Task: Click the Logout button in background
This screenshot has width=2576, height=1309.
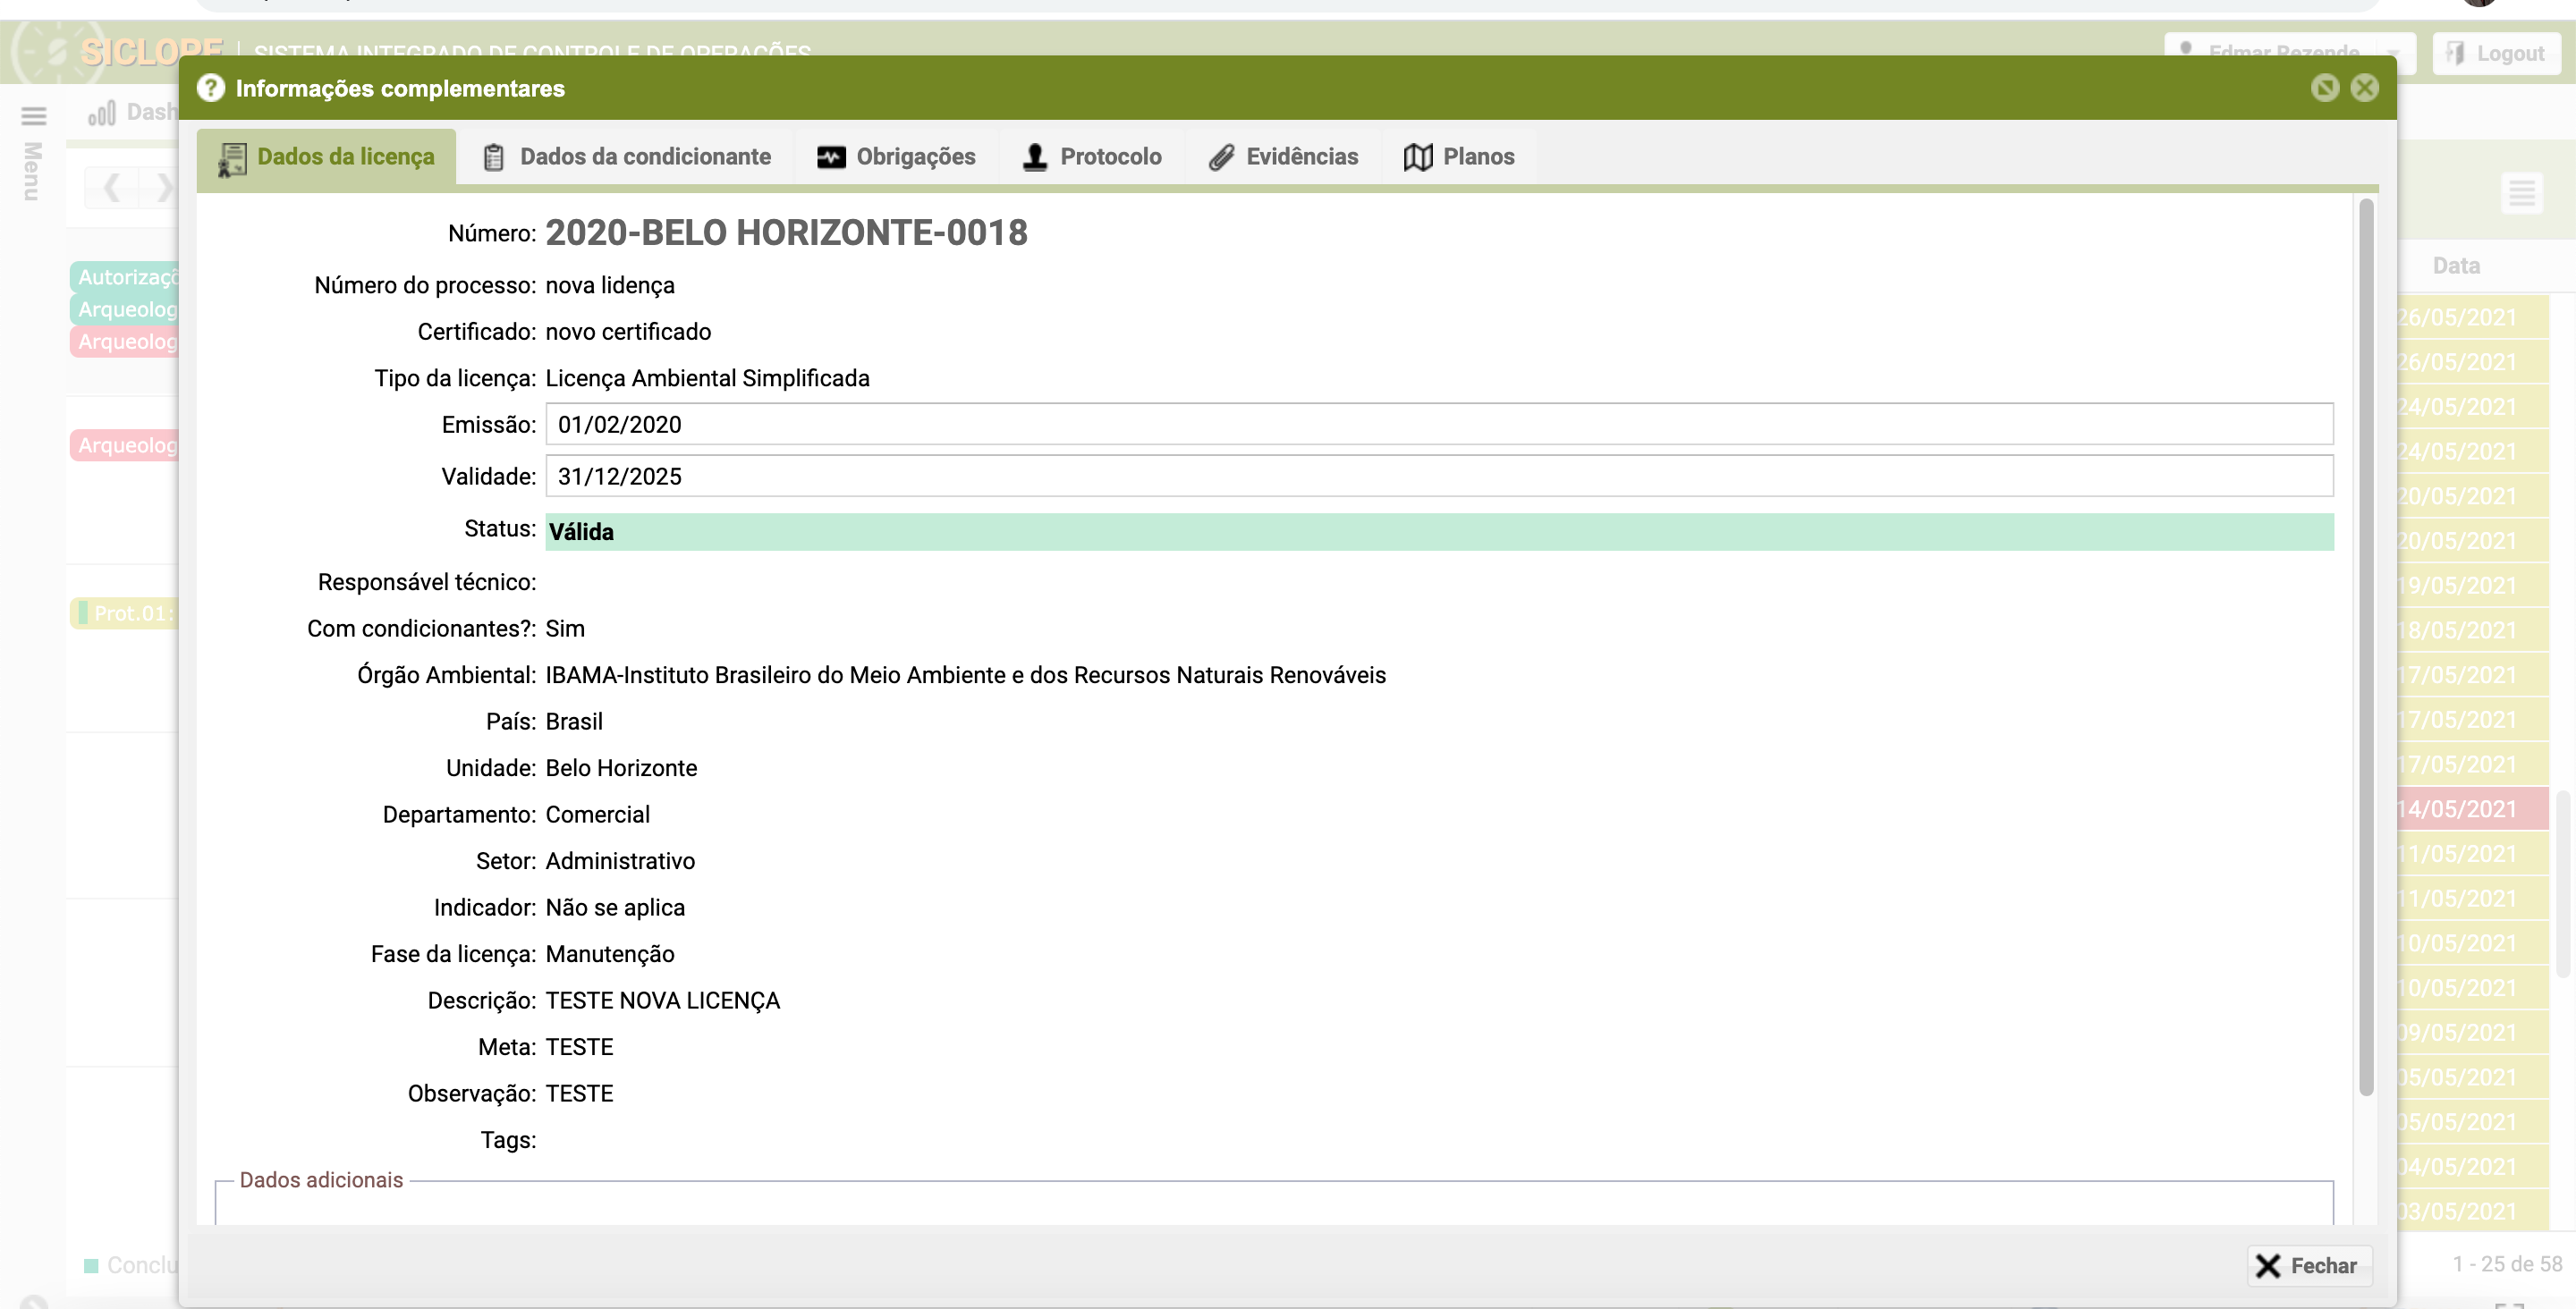Action: click(2496, 53)
